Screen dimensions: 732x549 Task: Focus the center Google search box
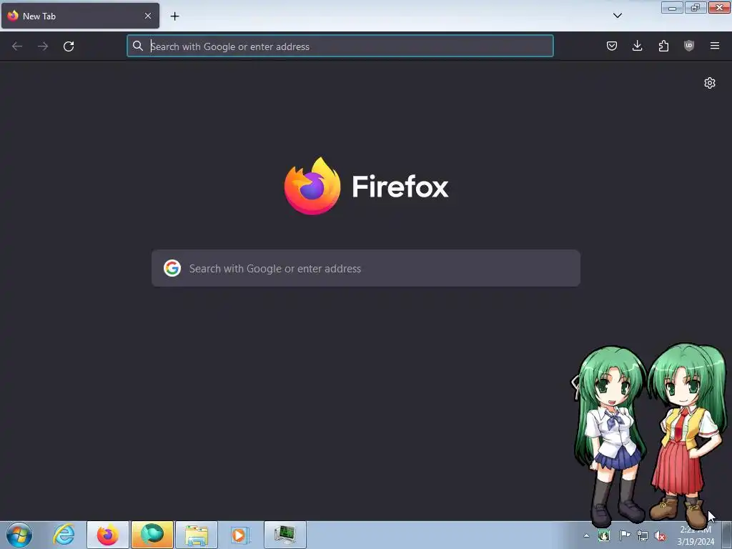point(366,268)
